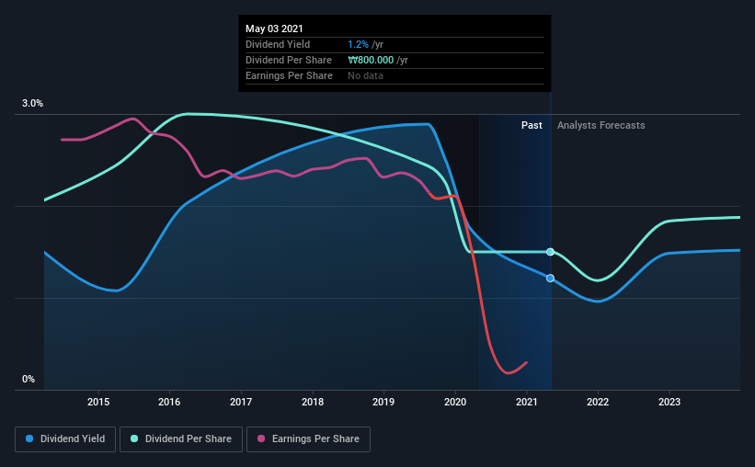Click the 2019 x-axis label
The width and height of the screenshot is (755, 467).
pyautogui.click(x=383, y=402)
